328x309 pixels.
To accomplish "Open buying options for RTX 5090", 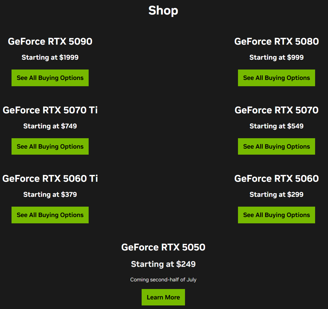I will tap(50, 78).
